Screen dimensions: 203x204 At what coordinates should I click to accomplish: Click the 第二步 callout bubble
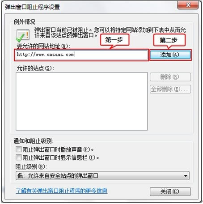(169, 40)
